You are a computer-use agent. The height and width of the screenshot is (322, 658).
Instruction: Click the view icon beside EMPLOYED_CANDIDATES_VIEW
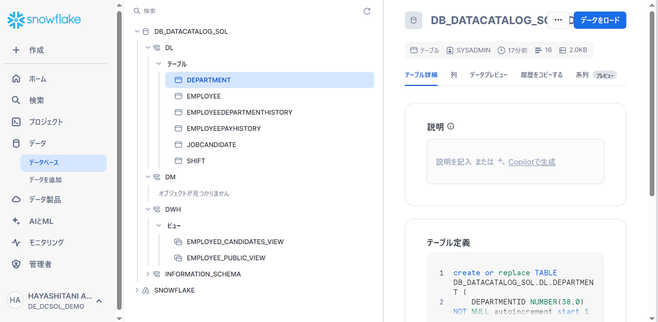coord(178,241)
